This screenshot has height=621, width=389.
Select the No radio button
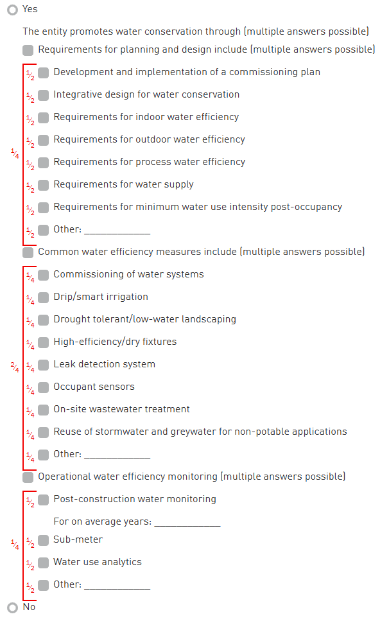12,608
